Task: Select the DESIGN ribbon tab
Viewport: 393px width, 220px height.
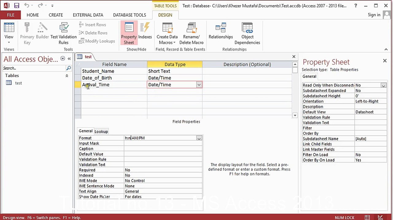Action: (165, 15)
